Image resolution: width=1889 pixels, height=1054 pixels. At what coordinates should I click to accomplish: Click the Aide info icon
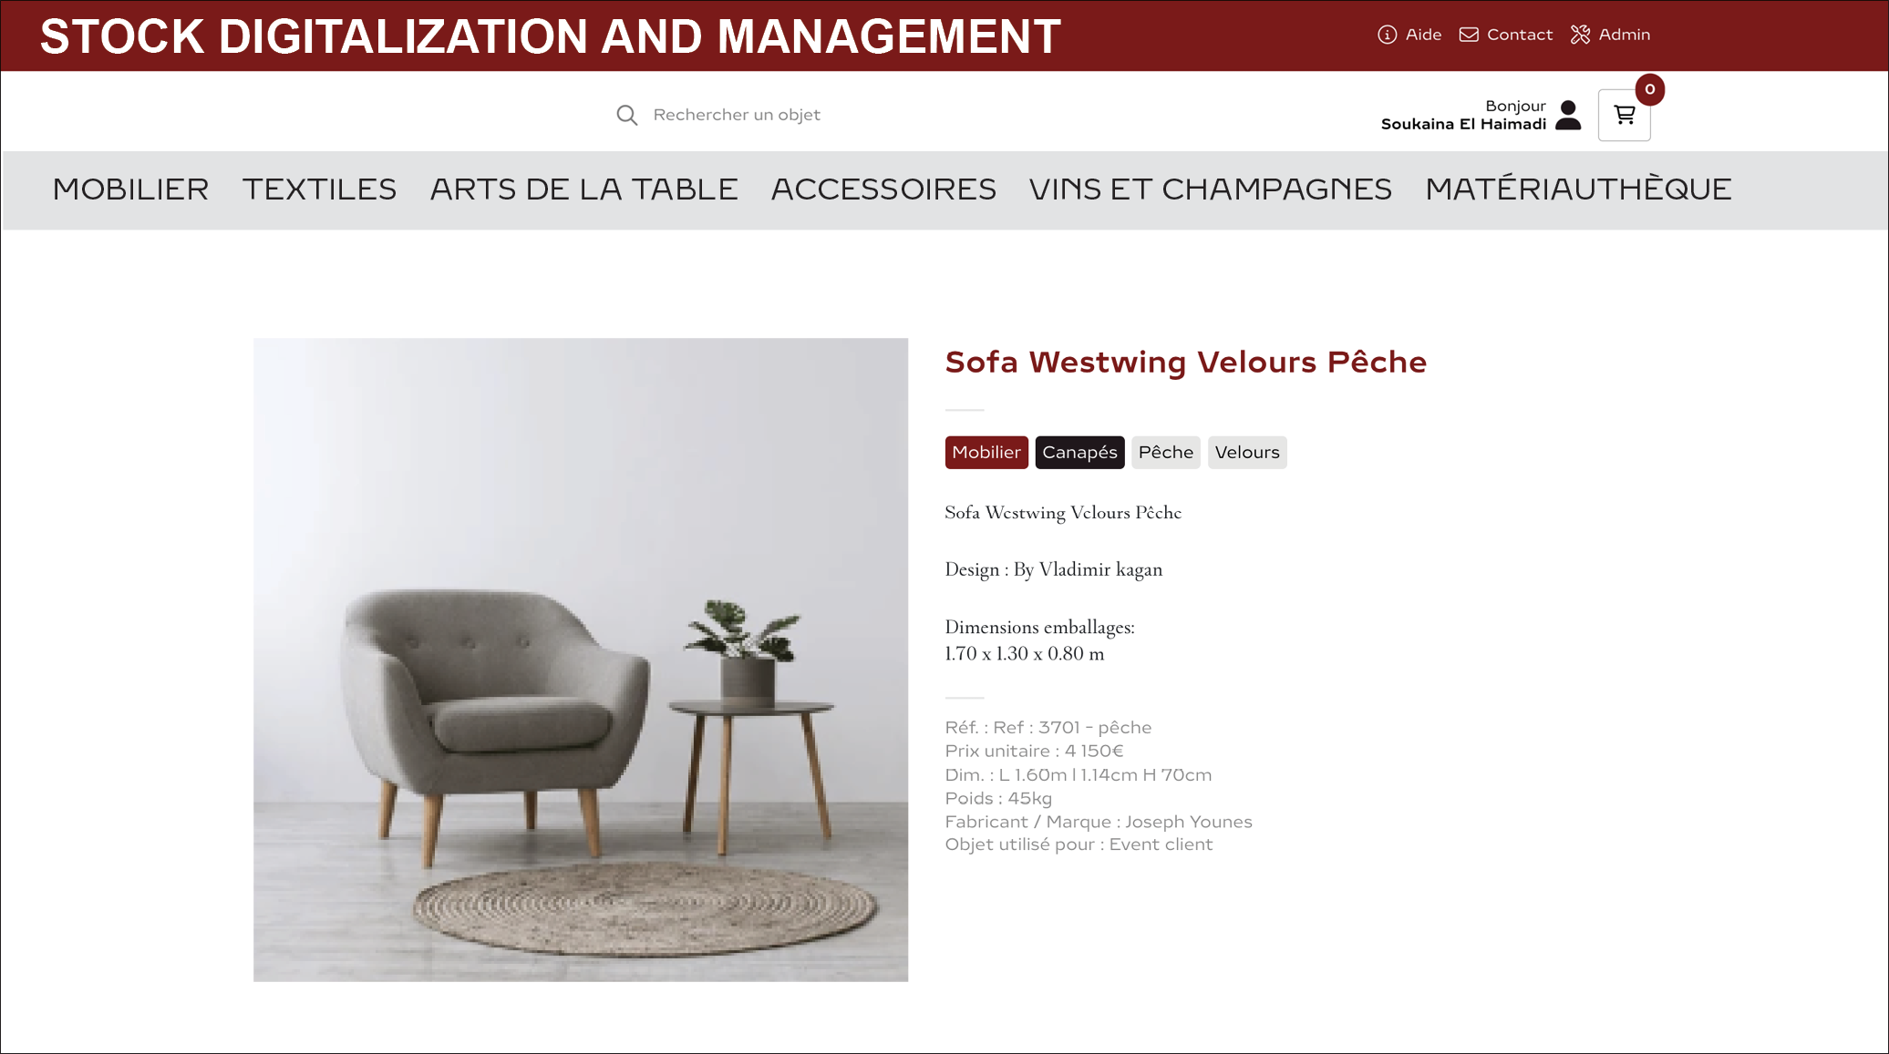pos(1387,35)
